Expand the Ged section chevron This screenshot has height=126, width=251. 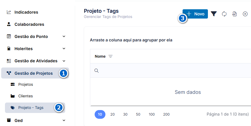coord(64,120)
